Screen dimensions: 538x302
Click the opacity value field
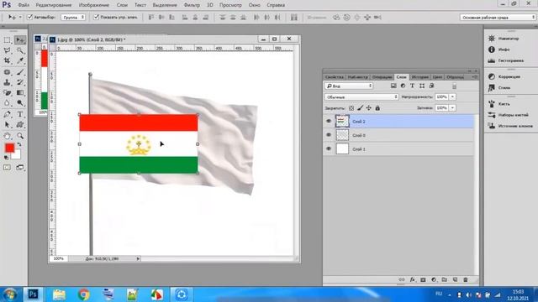441,97
